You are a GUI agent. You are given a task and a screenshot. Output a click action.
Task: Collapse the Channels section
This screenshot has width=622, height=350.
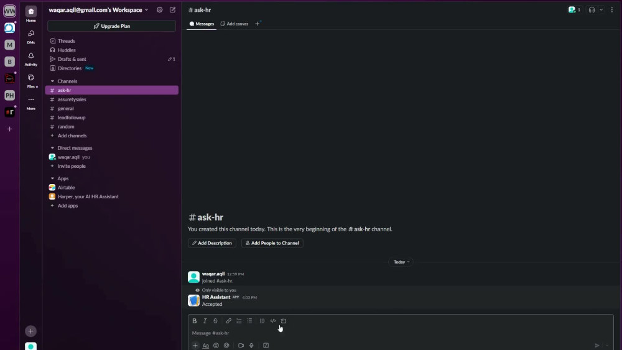click(x=52, y=81)
